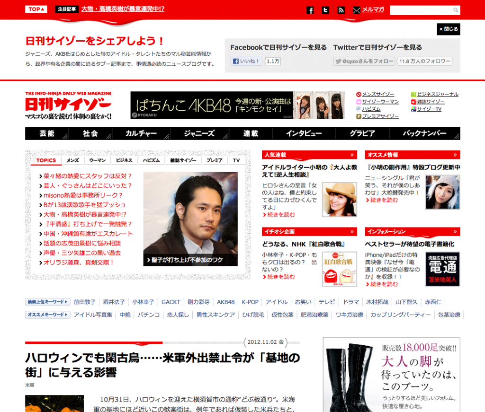The image size is (485, 412).
Task: Open the ジャニーズ menu
Action: (x=199, y=133)
